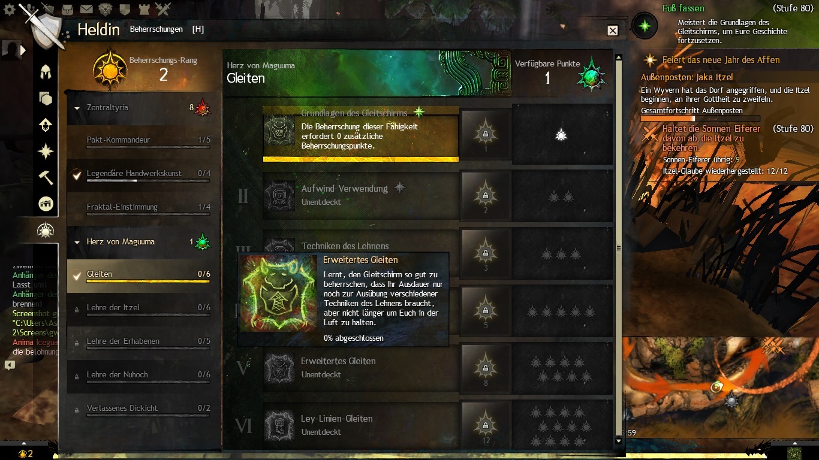Screen dimensions: 819x460
Task: Select the Aufwind-Verwendung mastery icon
Action: [x=280, y=195]
